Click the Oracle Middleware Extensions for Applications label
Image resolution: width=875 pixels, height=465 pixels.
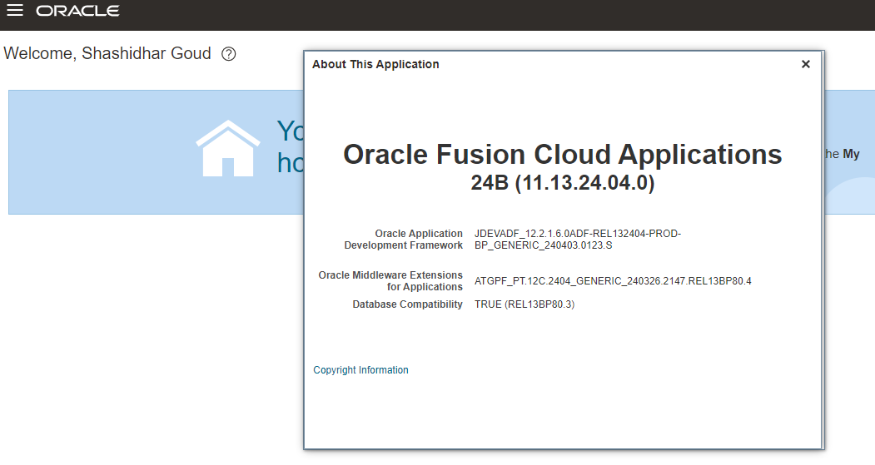point(390,281)
